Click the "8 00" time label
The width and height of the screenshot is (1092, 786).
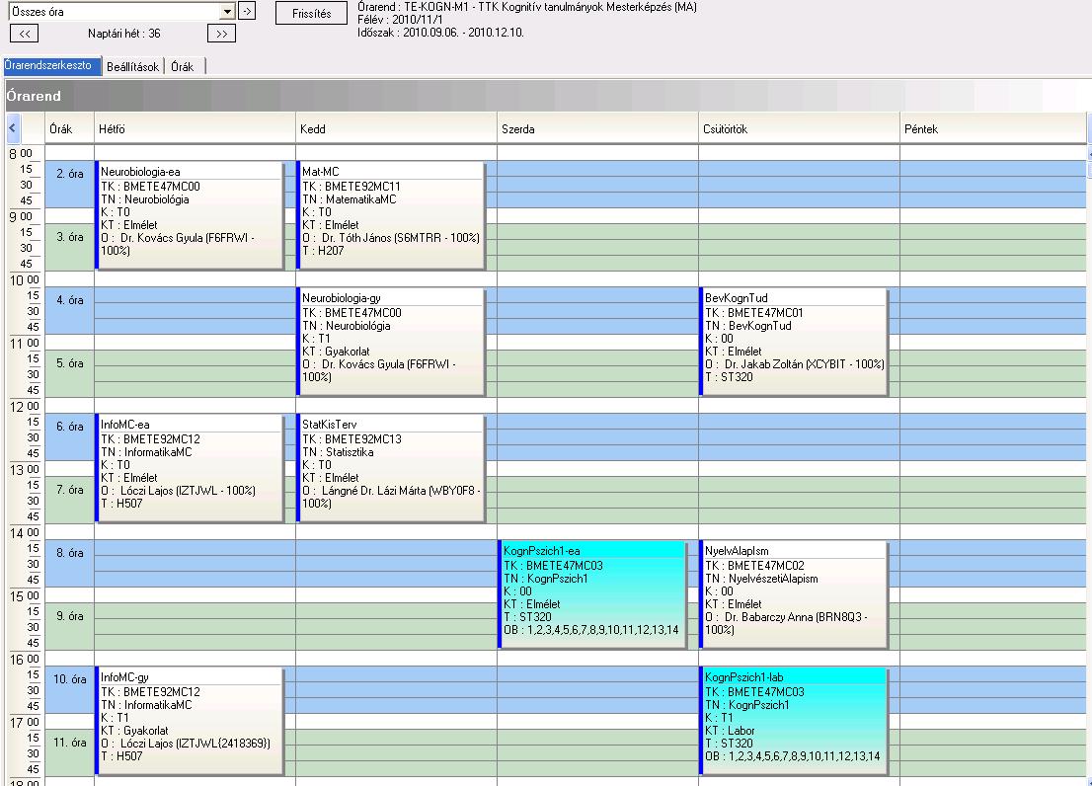21,153
